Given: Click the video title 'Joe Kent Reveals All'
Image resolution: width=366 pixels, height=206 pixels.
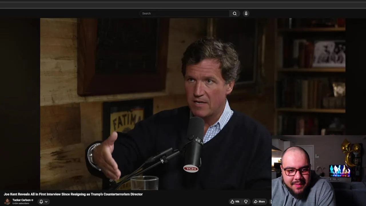Looking at the screenshot, I should pyautogui.click(x=73, y=194).
